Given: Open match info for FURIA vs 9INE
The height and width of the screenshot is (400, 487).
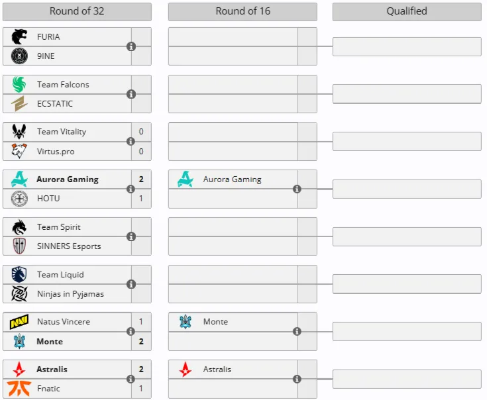Looking at the screenshot, I should pos(131,46).
